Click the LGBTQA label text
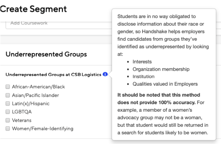The height and width of the screenshot is (144, 221). coord(22,112)
